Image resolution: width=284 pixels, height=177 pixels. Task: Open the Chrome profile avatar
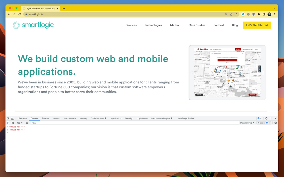[269, 14]
